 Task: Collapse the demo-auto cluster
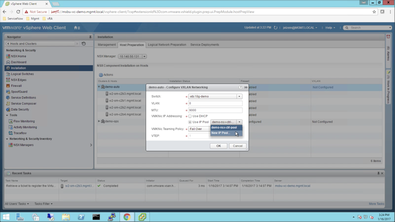[99, 87]
